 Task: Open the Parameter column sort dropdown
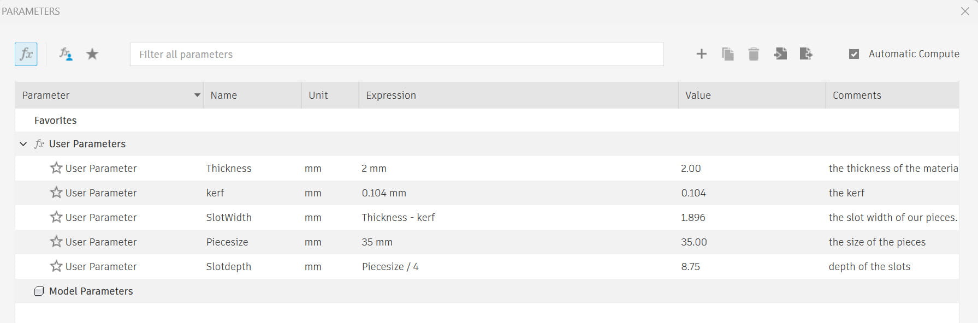[197, 95]
